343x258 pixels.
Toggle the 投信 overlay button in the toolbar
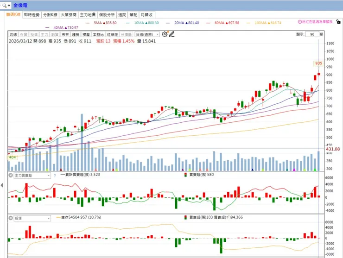point(34,35)
